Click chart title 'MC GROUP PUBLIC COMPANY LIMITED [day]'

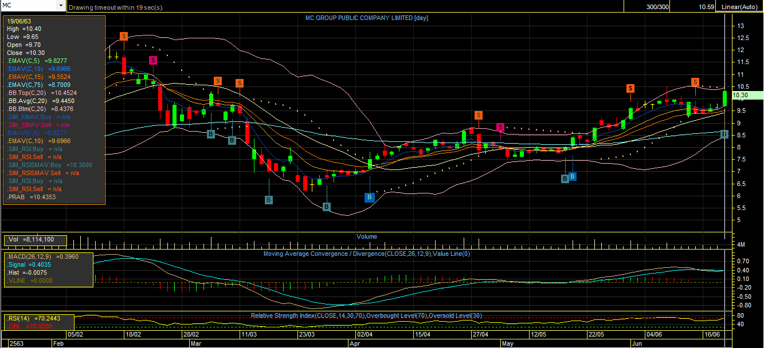(x=367, y=18)
